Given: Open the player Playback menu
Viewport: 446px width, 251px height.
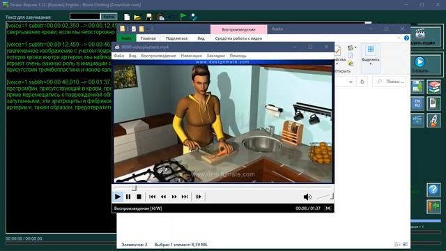Looking at the screenshot, I should 158,56.
